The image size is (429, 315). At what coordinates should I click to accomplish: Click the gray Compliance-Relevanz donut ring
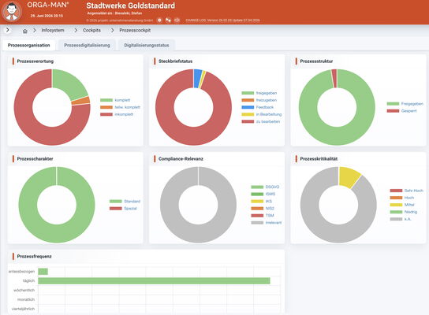point(198,233)
